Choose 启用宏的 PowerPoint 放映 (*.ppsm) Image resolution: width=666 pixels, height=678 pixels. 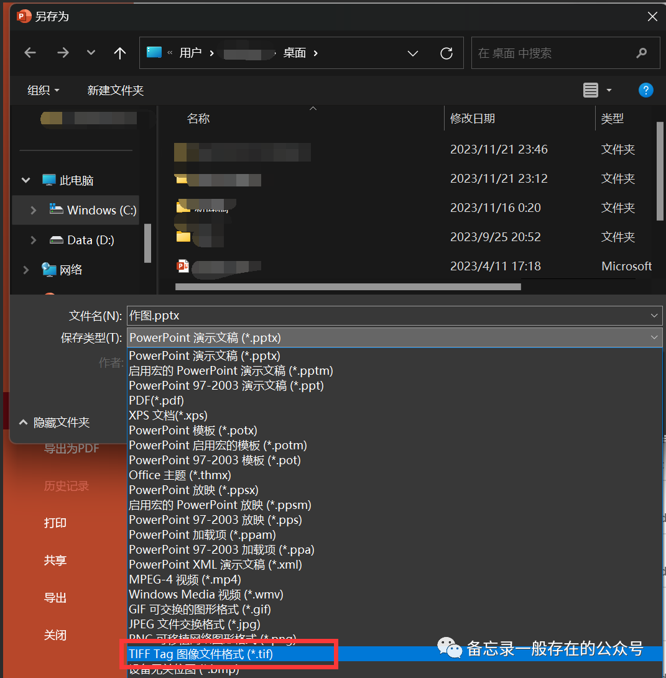[x=395, y=505]
